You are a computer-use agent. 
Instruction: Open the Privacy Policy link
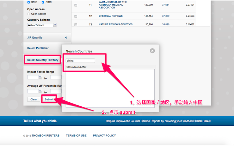[x=104, y=136]
